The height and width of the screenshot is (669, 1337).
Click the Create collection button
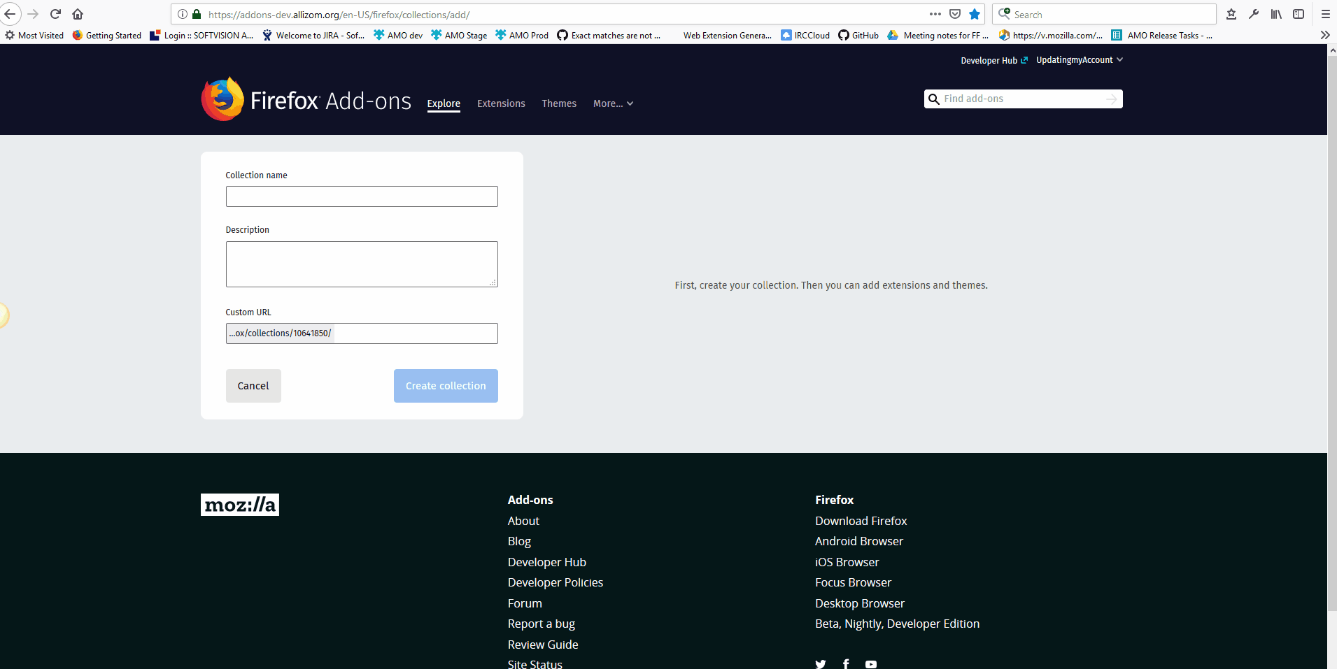tap(446, 386)
